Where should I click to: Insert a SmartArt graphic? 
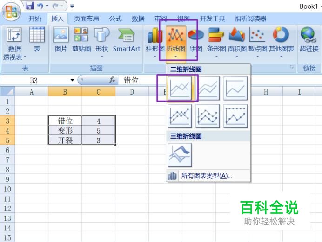coord(127,40)
